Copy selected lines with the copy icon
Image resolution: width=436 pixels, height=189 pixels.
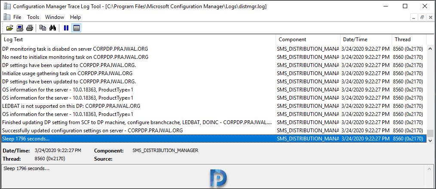[43, 28]
